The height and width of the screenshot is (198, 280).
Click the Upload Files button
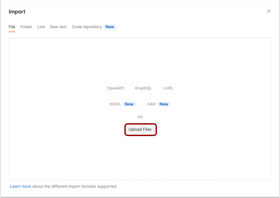pyautogui.click(x=140, y=129)
